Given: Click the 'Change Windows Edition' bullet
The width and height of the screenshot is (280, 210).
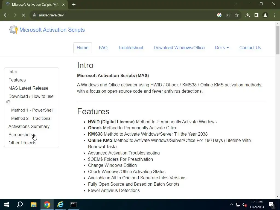Looking at the screenshot, I should click(x=112, y=165).
